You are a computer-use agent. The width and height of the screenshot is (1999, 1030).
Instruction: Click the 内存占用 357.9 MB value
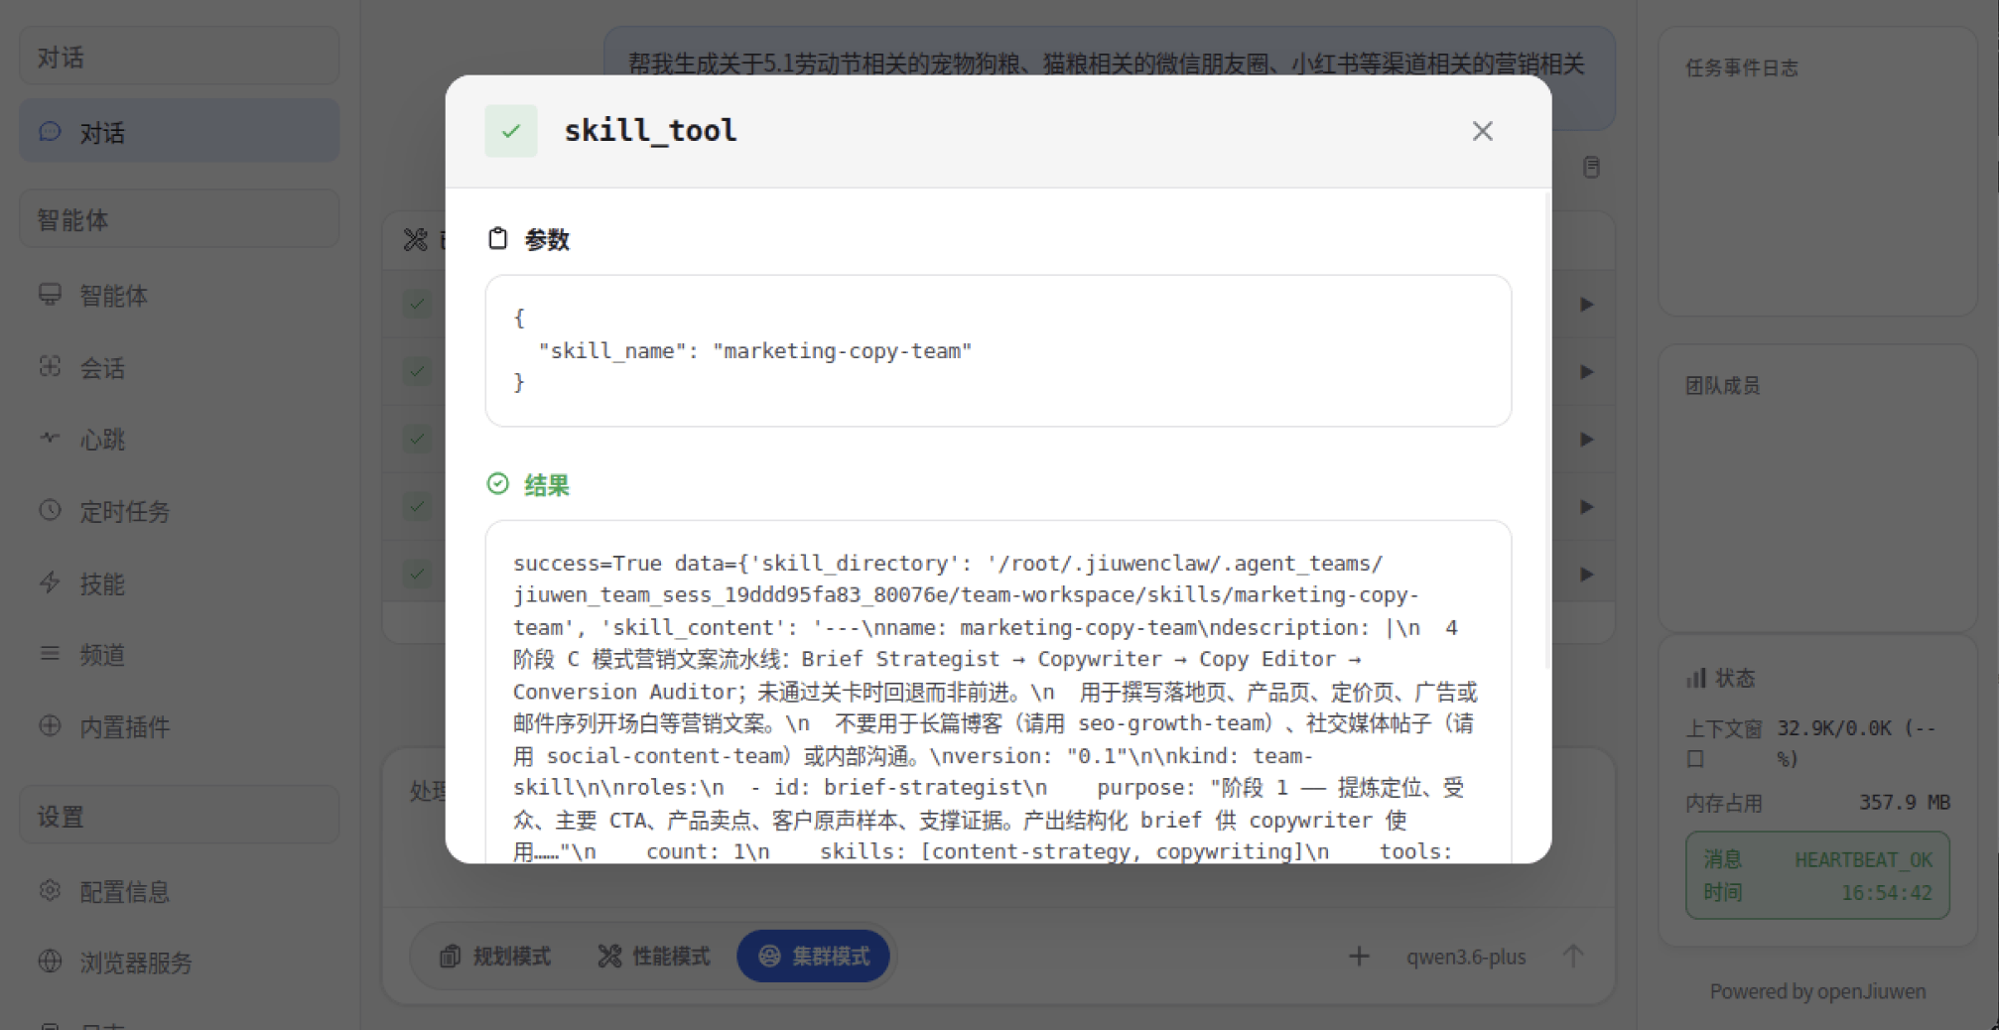1904,803
